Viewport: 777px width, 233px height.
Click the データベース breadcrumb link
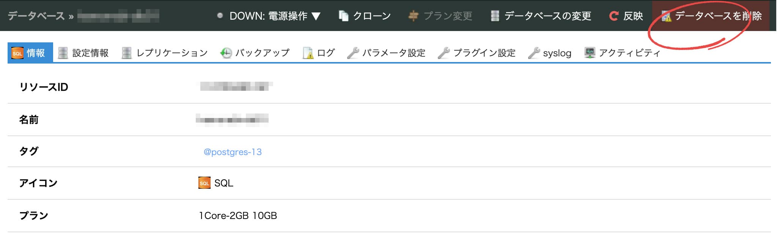pos(36,16)
